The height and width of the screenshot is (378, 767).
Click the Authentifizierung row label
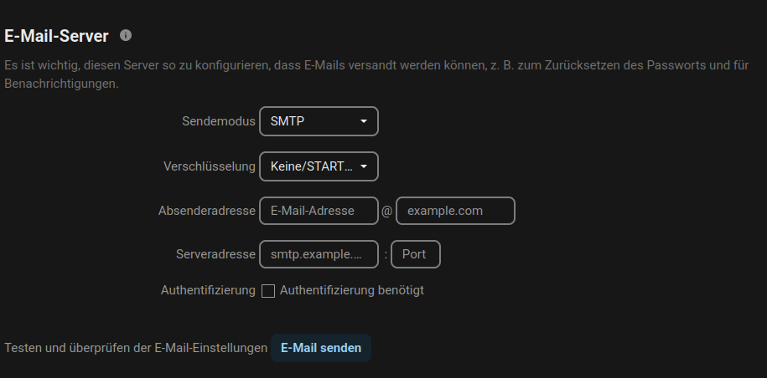click(x=208, y=291)
